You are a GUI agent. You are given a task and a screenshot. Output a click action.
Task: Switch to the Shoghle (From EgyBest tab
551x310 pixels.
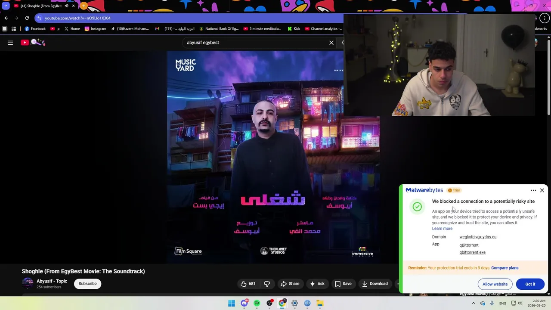click(x=41, y=6)
